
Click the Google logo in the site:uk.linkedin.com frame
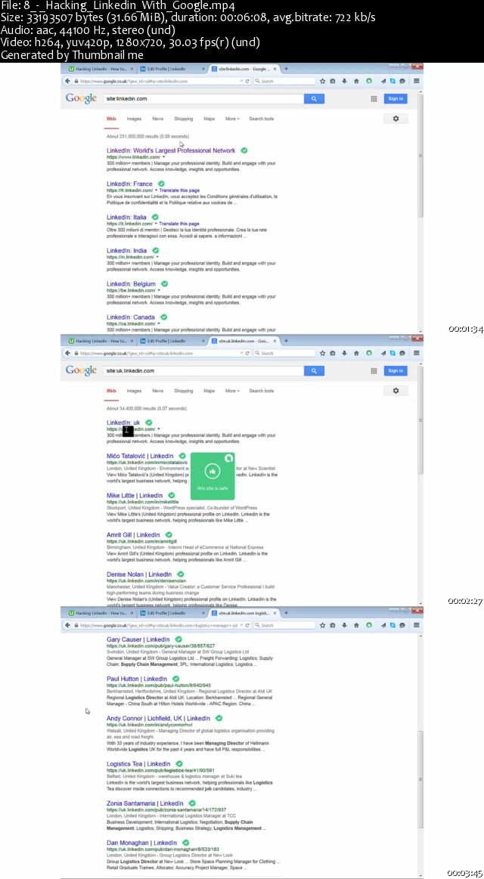click(82, 370)
